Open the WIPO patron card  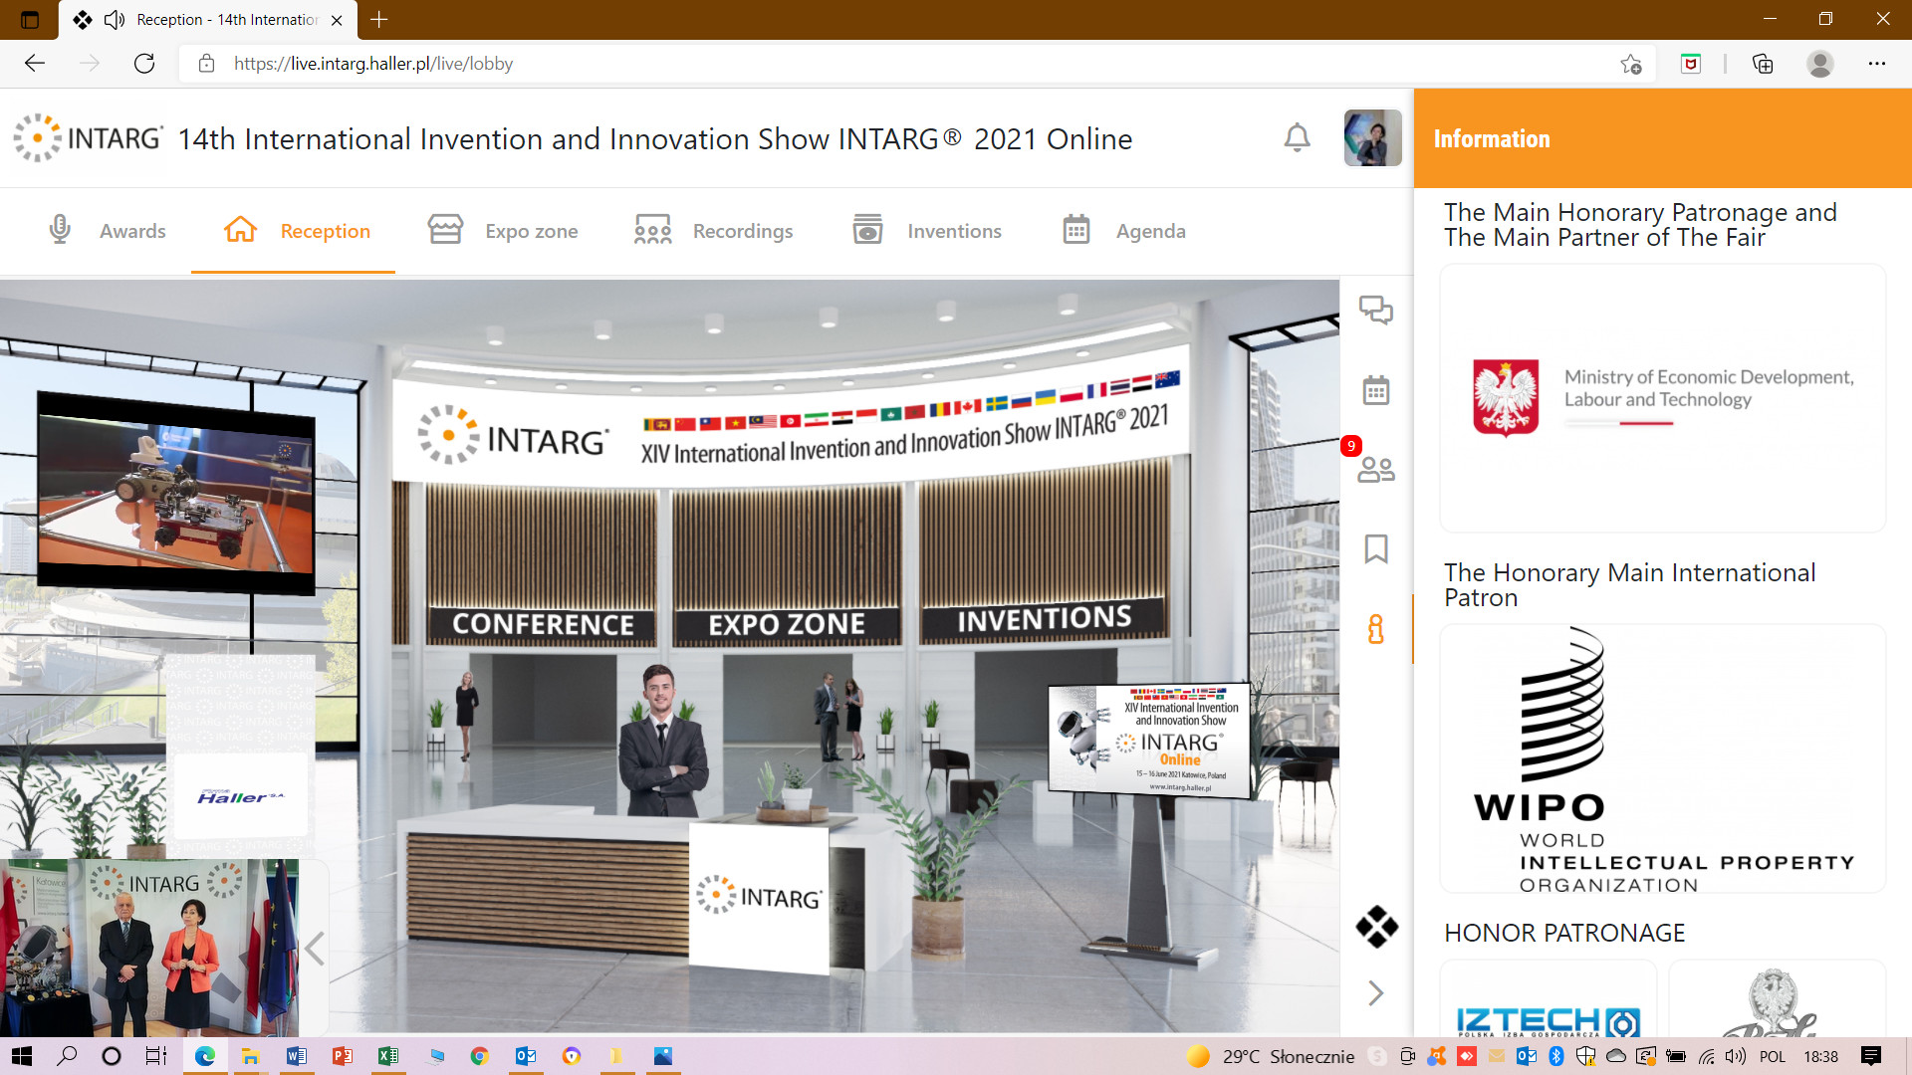point(1663,758)
